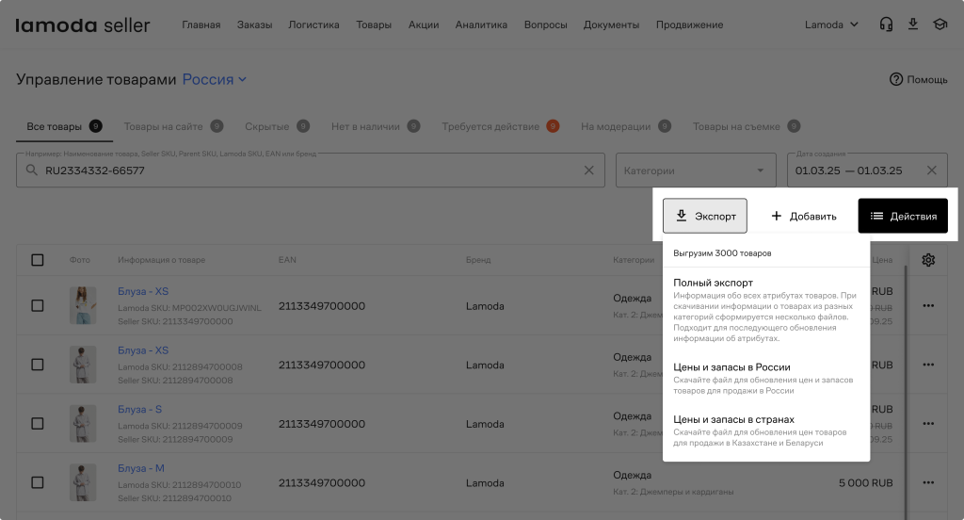The height and width of the screenshot is (520, 964).
Task: Click the lamoda seller logo
Action: [x=83, y=25]
